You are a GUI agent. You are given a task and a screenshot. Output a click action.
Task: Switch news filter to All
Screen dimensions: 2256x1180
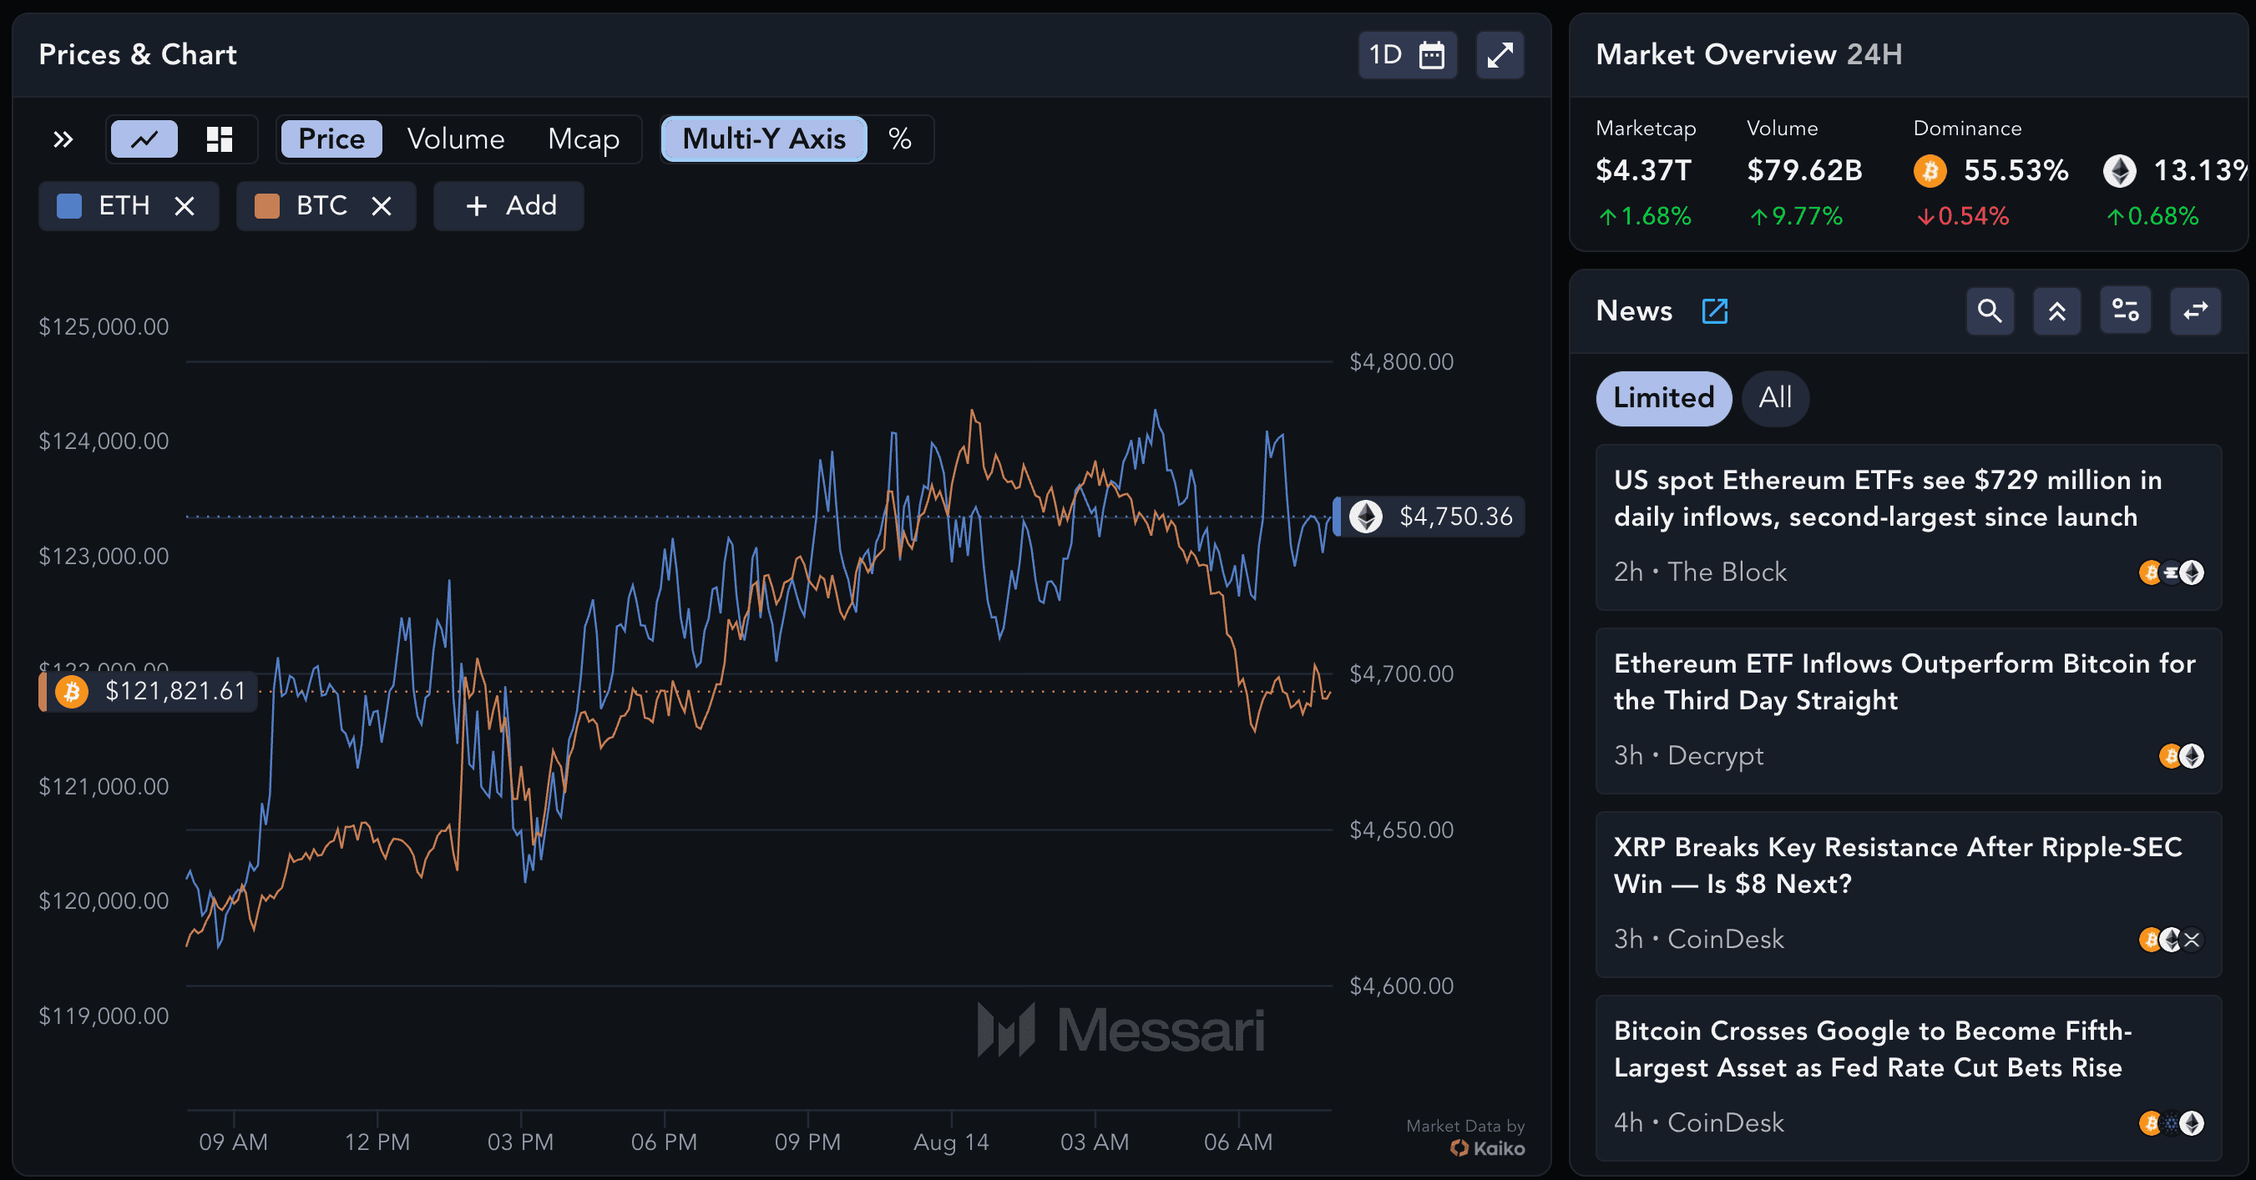tap(1775, 398)
